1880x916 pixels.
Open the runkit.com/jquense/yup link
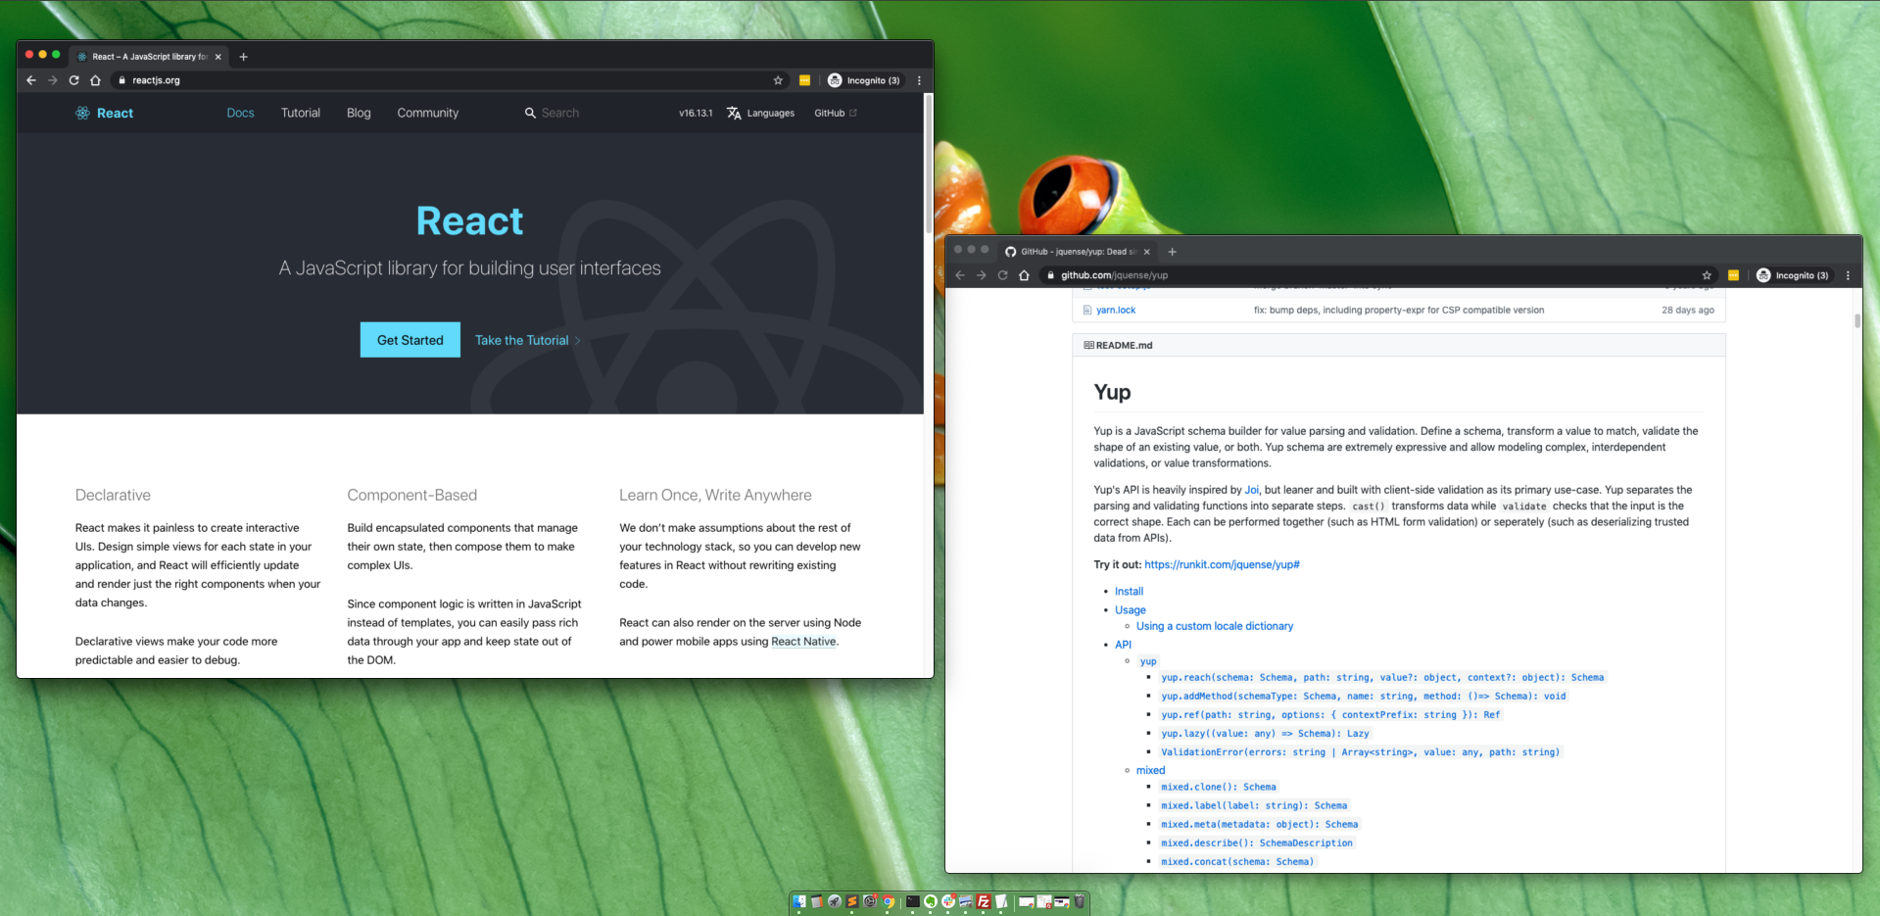tap(1222, 564)
